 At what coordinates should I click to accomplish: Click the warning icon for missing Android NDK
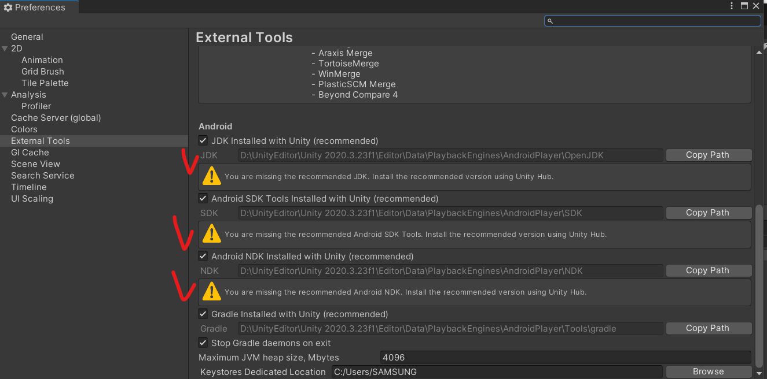pos(211,291)
